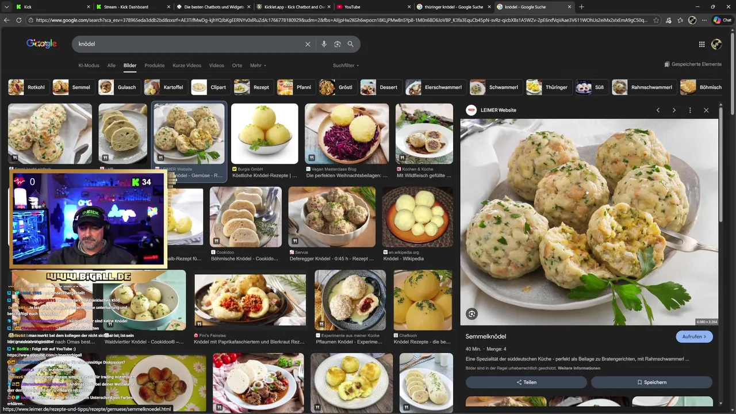Expand the Suchfilter dropdown
This screenshot has height=414, width=736.
[x=346, y=66]
